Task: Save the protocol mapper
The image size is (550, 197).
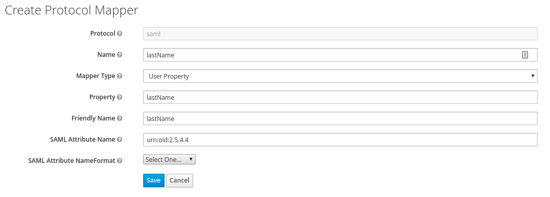Action: click(x=154, y=180)
